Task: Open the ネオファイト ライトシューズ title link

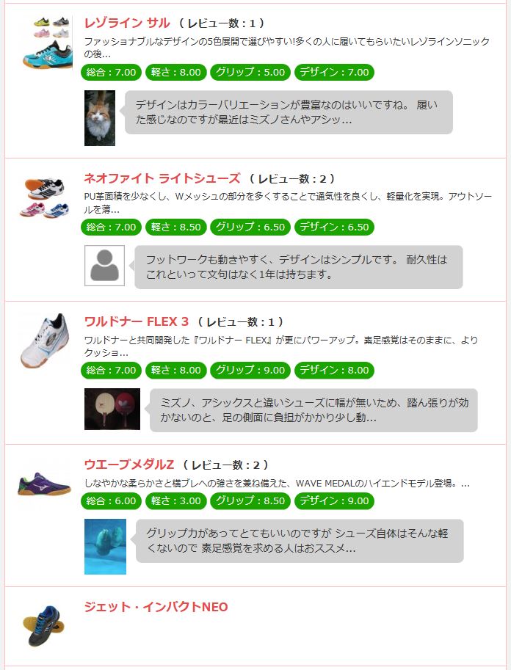Action: tap(162, 178)
